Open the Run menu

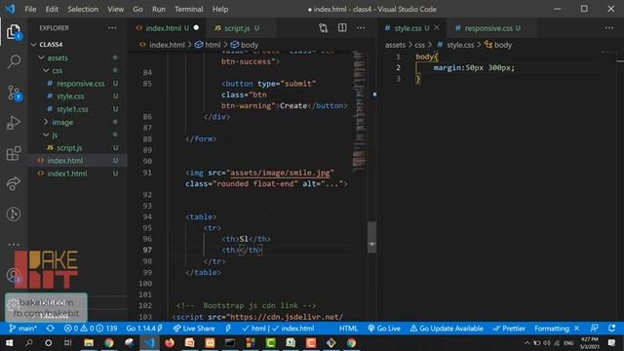(x=158, y=9)
